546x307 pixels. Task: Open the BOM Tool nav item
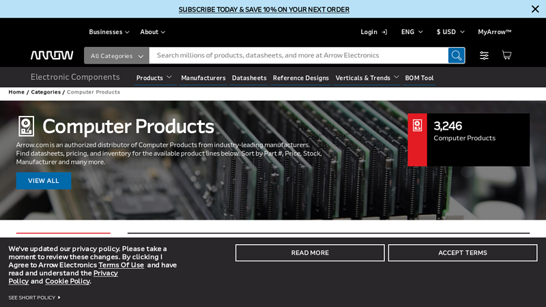click(x=419, y=78)
